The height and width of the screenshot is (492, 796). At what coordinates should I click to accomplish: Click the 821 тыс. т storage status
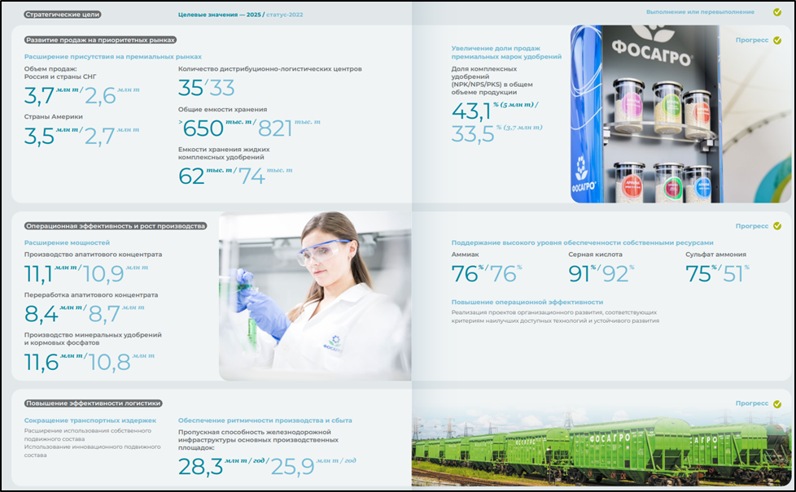pyautogui.click(x=290, y=128)
